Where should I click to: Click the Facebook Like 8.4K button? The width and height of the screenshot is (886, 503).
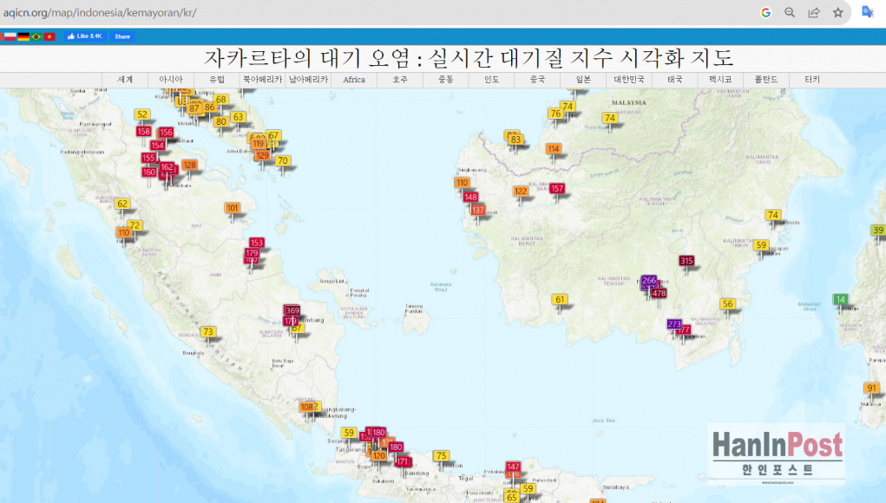tap(84, 36)
